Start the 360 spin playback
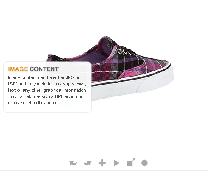 (x=116, y=163)
